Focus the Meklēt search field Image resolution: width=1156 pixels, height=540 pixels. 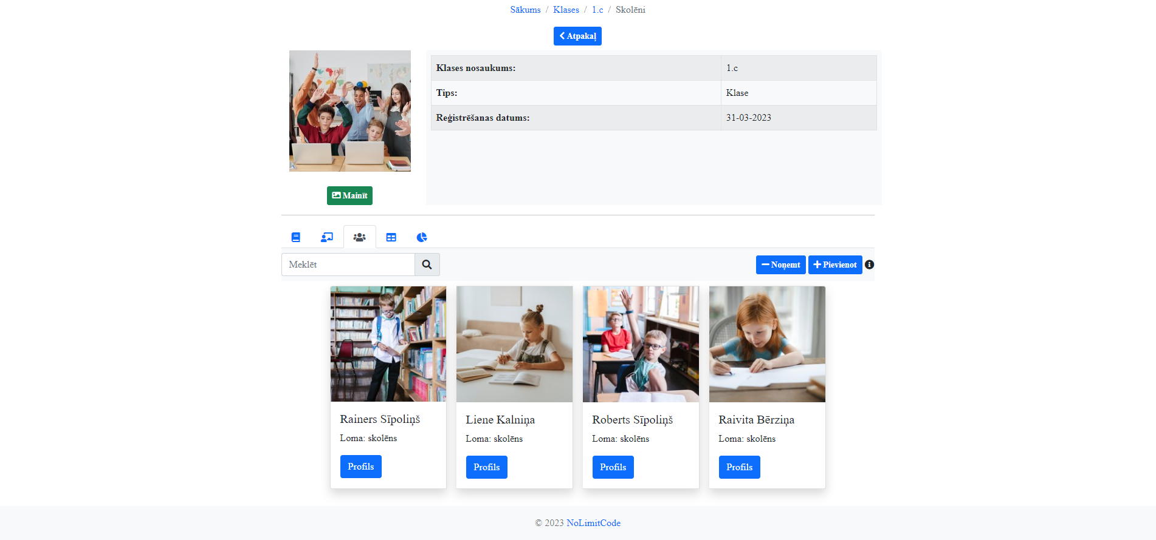click(348, 265)
